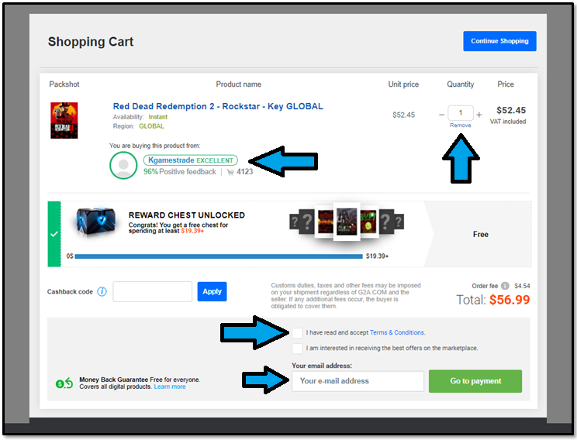Click Go to payment button
Screen dimensions: 577x440
pyautogui.click(x=475, y=381)
